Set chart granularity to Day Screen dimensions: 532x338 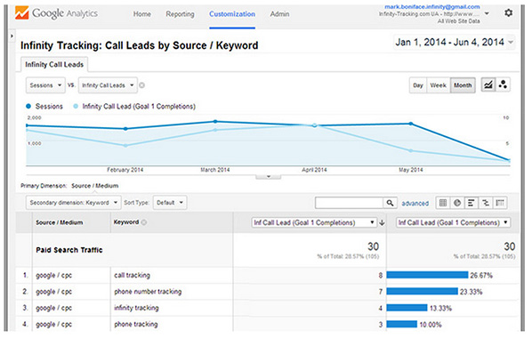click(x=418, y=85)
